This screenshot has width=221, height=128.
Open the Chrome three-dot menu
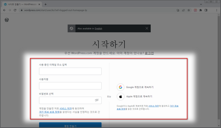pos(217,10)
